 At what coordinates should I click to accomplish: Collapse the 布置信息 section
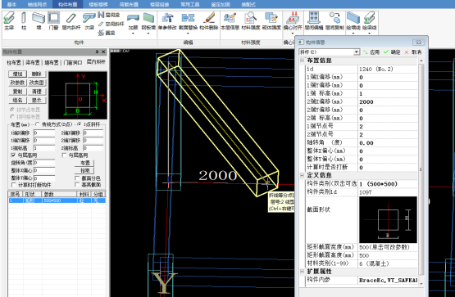click(302, 61)
